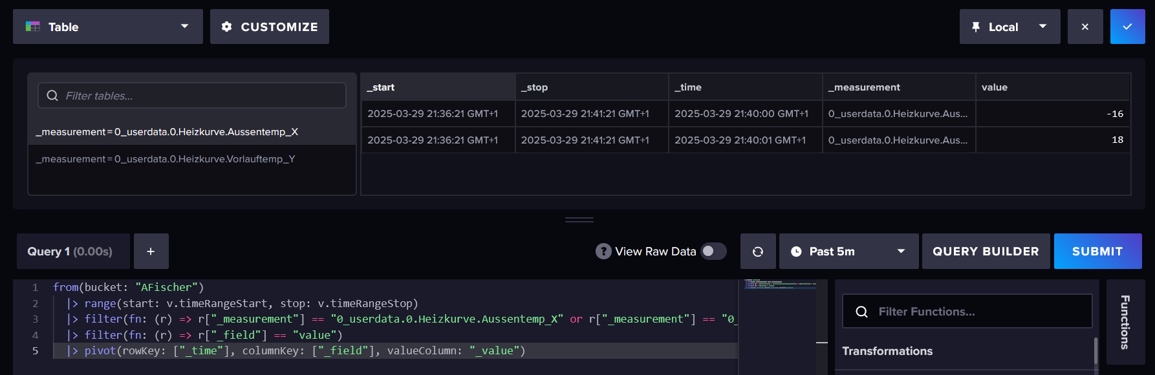Viewport: 1155px width, 375px height.
Task: Click the _measurement column header
Action: click(x=899, y=87)
